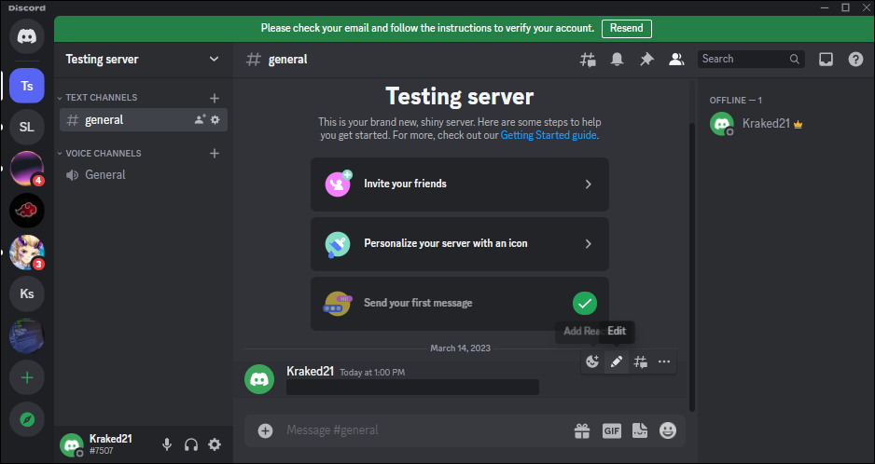Show pinned messages

[646, 60]
